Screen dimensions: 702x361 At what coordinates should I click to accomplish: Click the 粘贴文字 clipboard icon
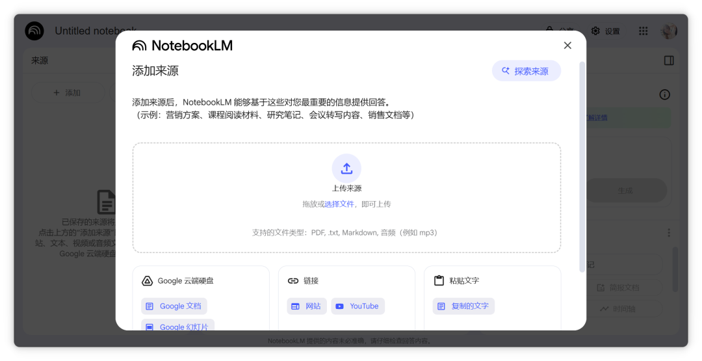click(x=439, y=280)
